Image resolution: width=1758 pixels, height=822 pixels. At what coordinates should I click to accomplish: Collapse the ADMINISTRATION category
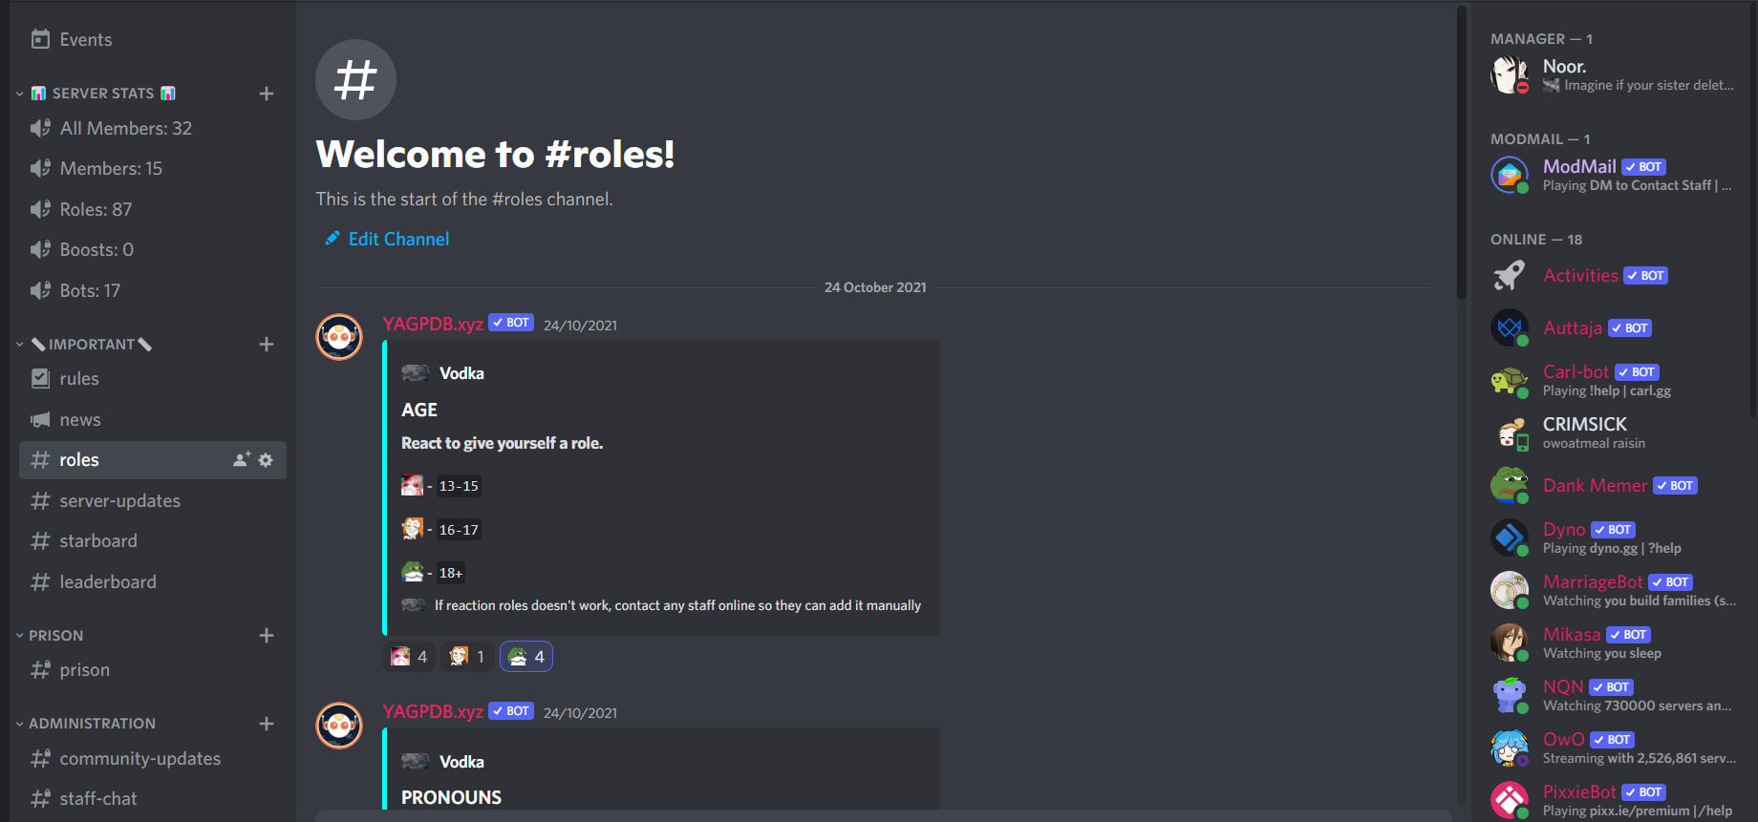[86, 724]
